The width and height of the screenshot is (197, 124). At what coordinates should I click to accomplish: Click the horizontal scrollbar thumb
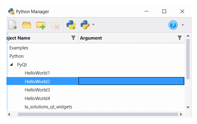pos(98,114)
